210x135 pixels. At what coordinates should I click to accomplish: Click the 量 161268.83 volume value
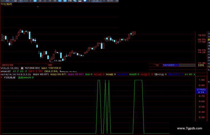(x=30, y=68)
